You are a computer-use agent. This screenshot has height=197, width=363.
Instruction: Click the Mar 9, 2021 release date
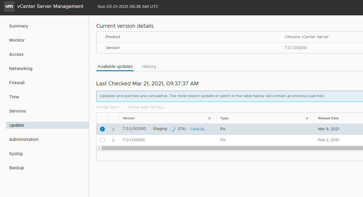point(329,129)
